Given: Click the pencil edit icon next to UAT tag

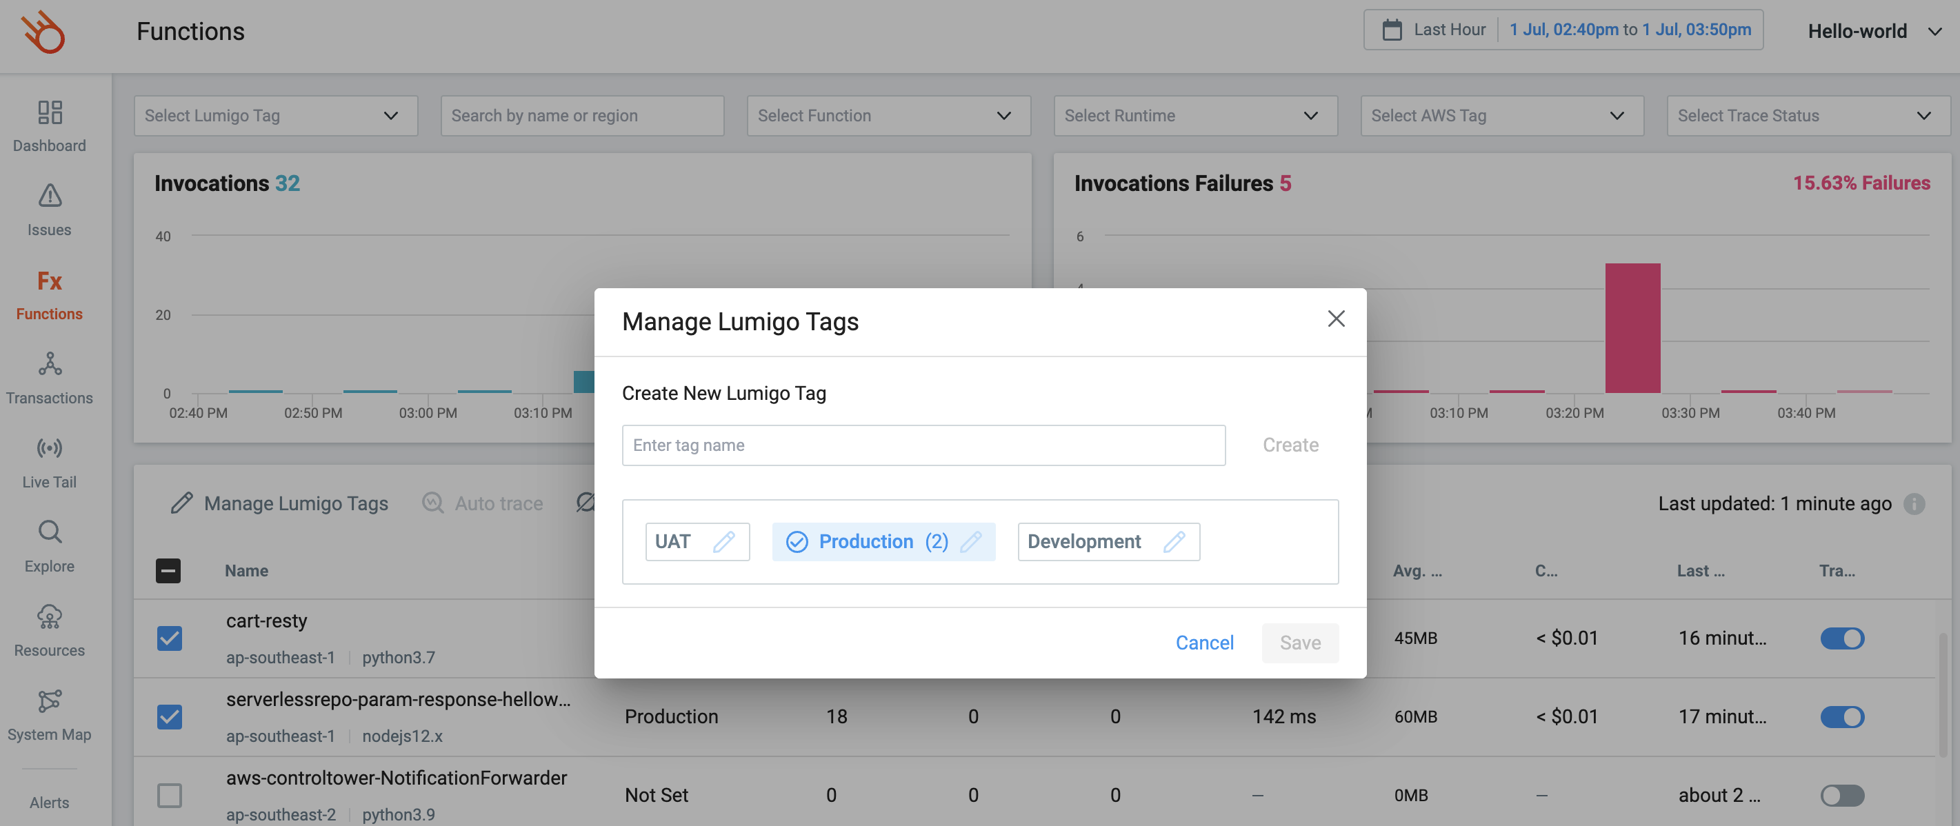Looking at the screenshot, I should click(x=723, y=541).
